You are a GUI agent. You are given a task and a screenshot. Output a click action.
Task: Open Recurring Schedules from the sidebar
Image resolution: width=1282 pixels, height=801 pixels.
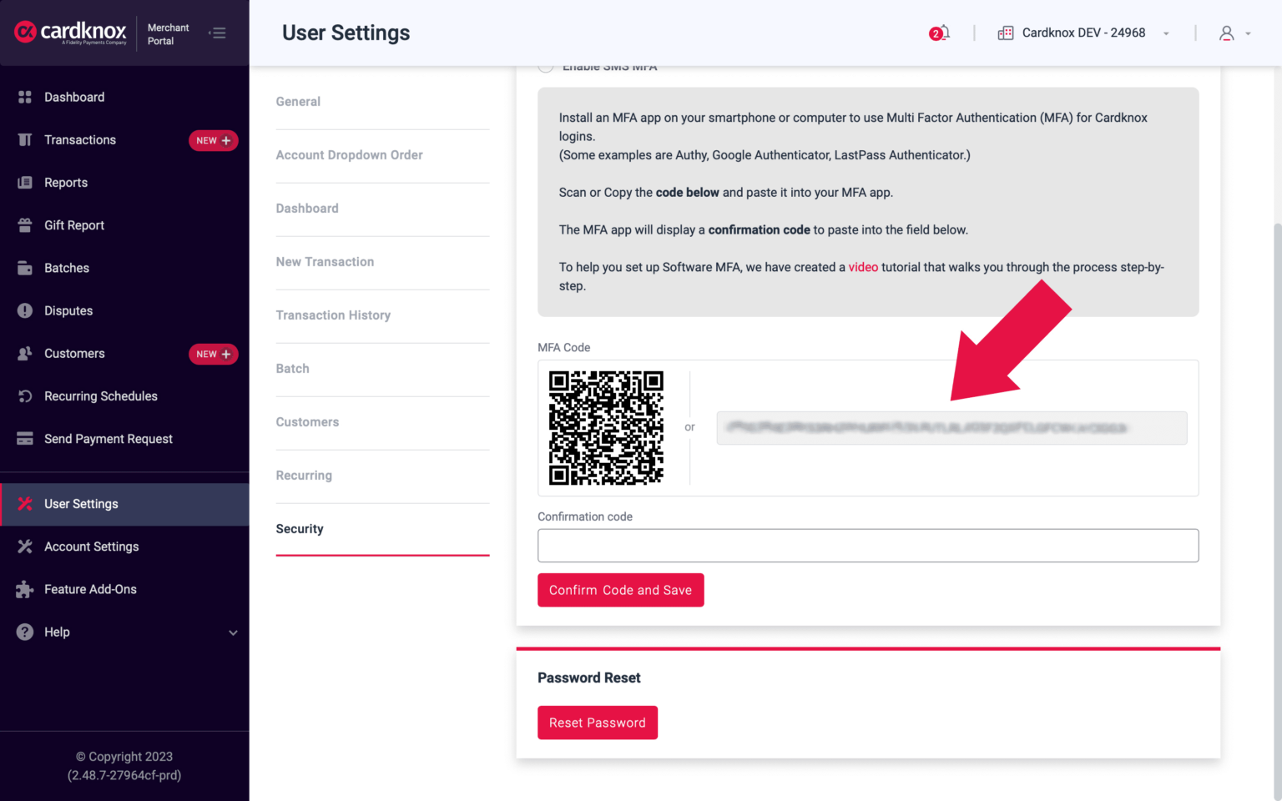(x=24, y=395)
